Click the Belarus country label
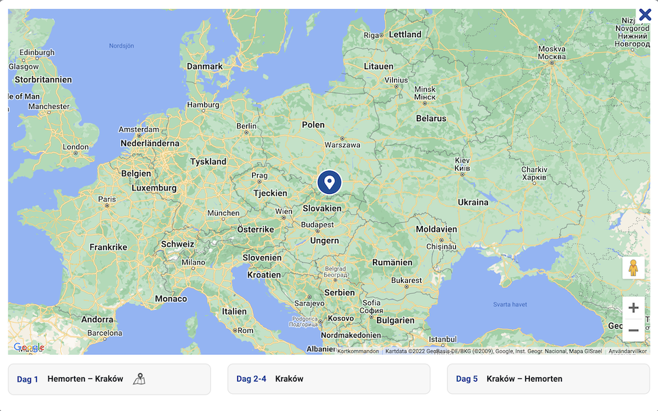Viewport: 658px width, 411px height. tap(431, 119)
